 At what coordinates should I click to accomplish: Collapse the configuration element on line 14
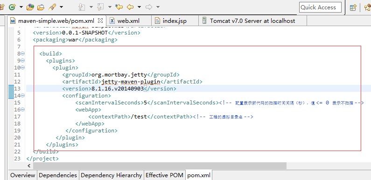[23, 96]
